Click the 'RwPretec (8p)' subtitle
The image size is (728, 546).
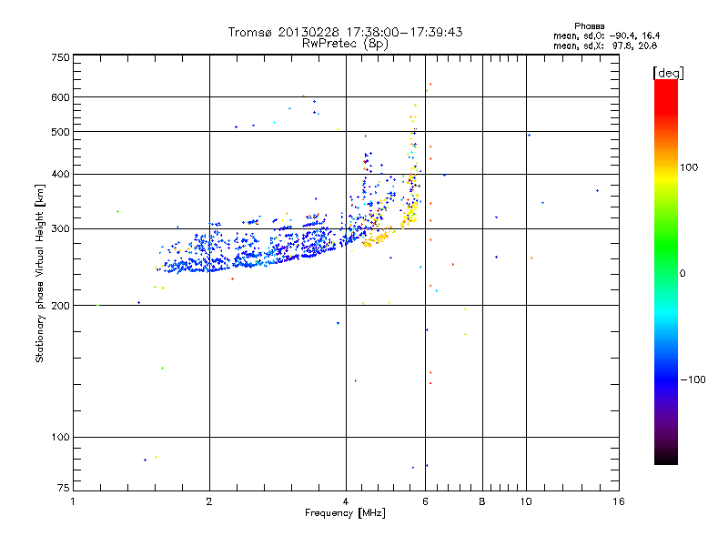pyautogui.click(x=345, y=44)
